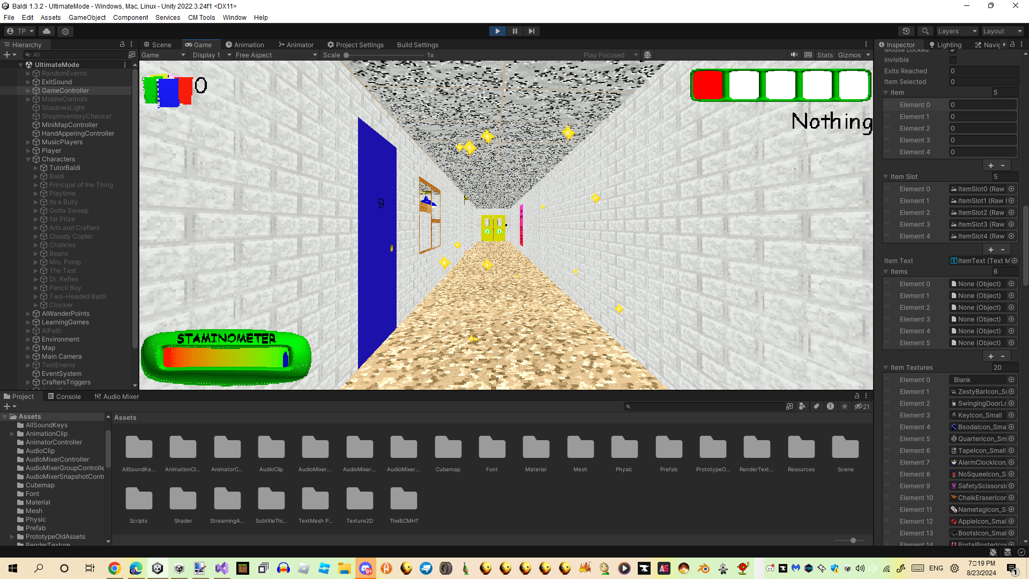Collapse the Characters hierarchy node
The image size is (1029, 579).
pyautogui.click(x=28, y=159)
